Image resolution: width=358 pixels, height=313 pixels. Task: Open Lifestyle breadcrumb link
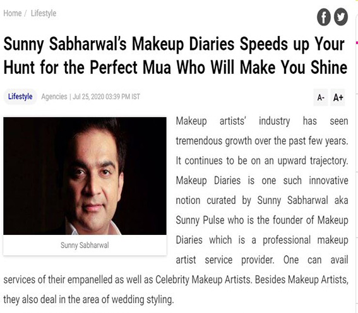tap(44, 13)
